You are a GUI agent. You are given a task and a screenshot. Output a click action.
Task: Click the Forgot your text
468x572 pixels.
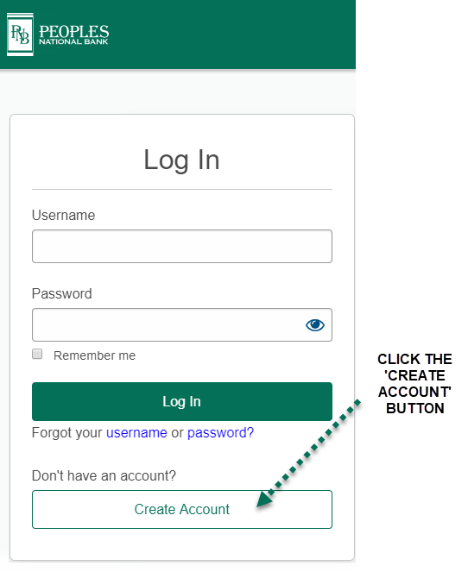pyautogui.click(x=67, y=433)
